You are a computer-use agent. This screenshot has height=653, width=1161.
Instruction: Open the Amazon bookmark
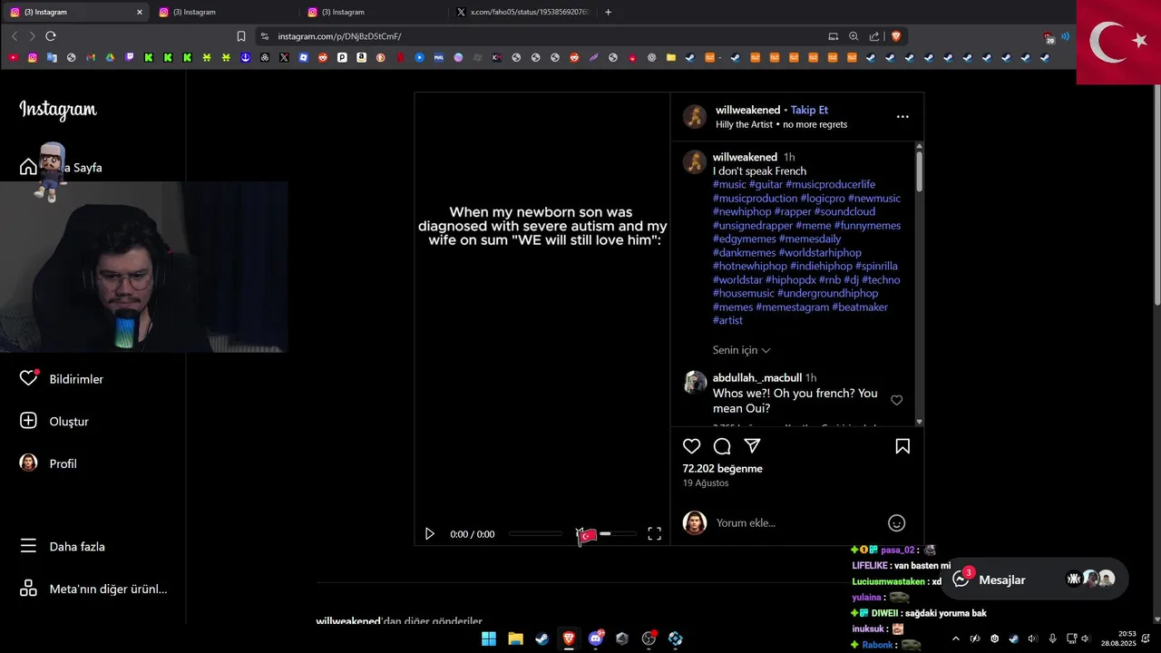point(361,57)
